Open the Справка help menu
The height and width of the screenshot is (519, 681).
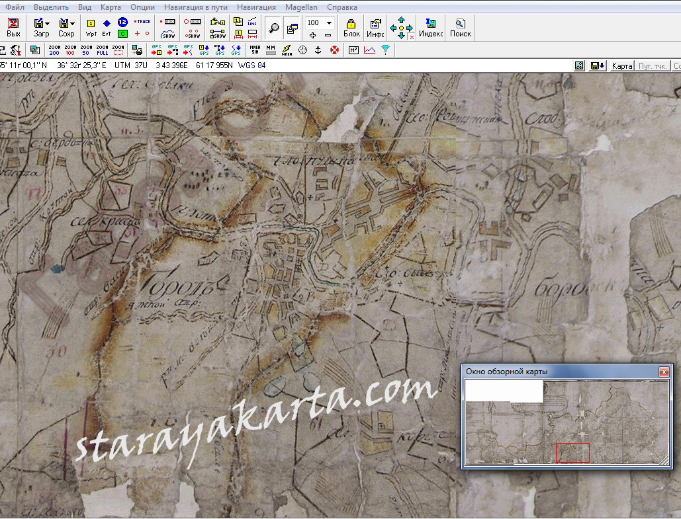(x=342, y=7)
